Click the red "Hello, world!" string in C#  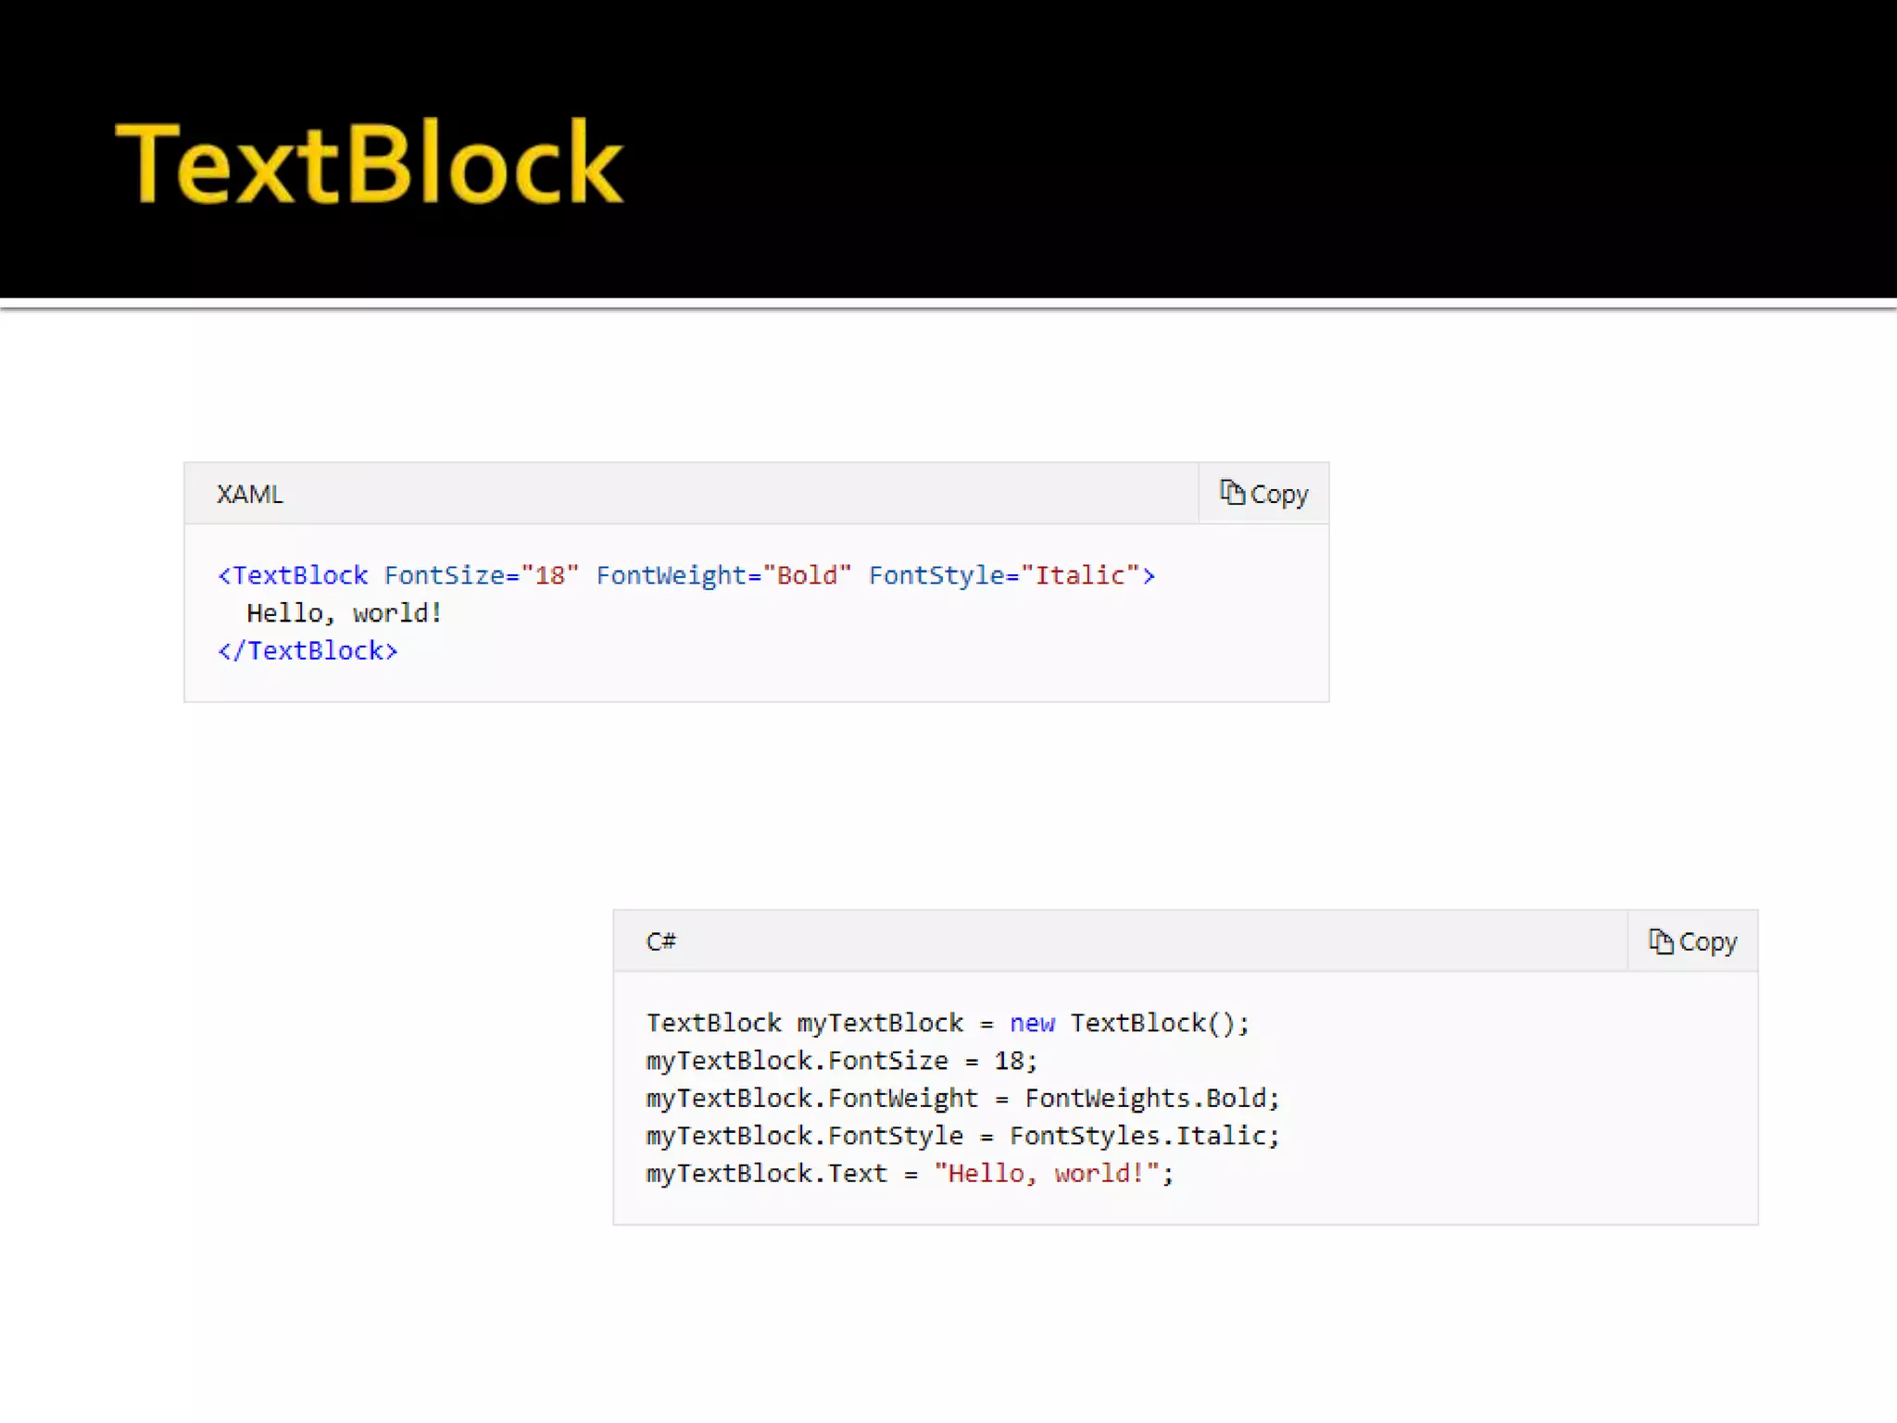[x=1047, y=1174]
